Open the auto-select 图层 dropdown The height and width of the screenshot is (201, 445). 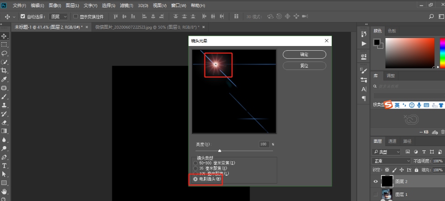pyautogui.click(x=59, y=16)
